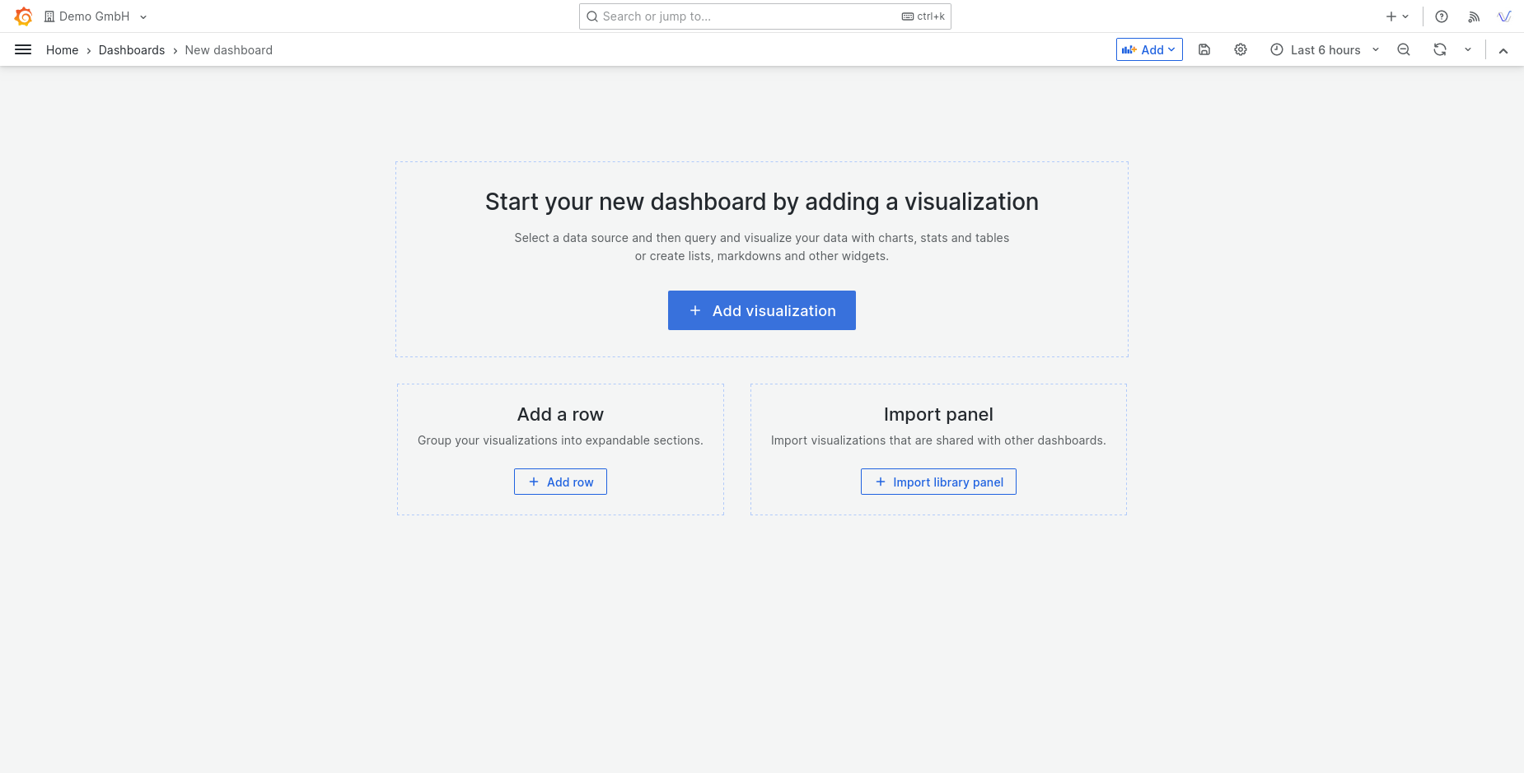Click the zoom out time range icon
This screenshot has width=1524, height=773.
point(1404,50)
